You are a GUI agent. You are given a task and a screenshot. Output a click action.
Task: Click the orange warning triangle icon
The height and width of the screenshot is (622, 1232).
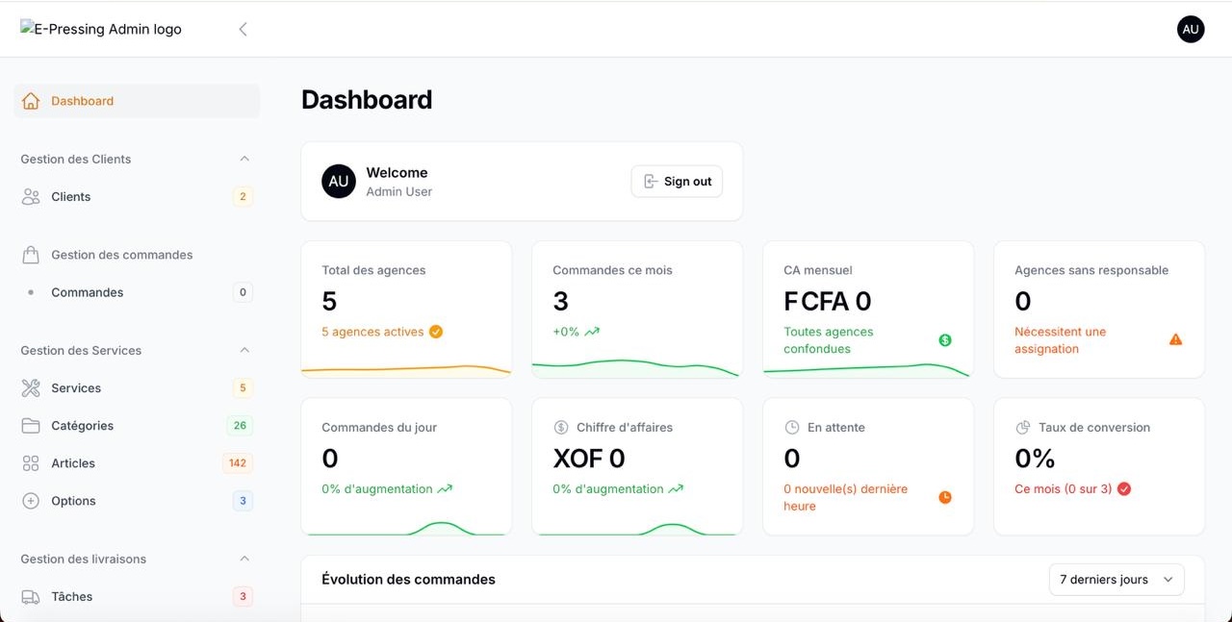click(1175, 339)
